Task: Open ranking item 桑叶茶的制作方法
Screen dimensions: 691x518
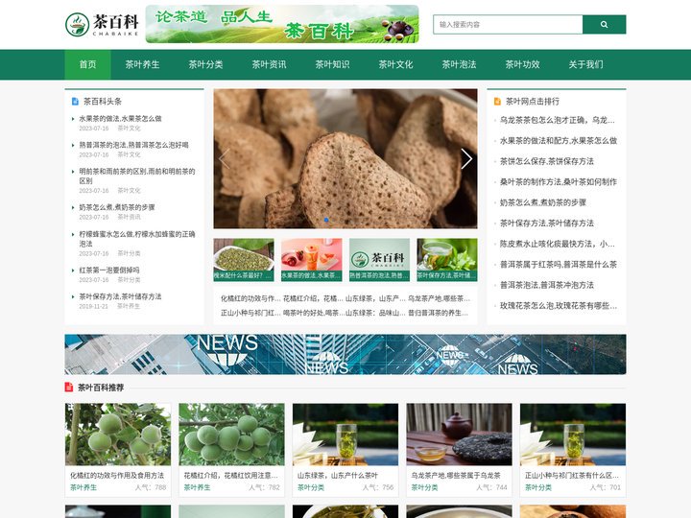Action: 559,181
